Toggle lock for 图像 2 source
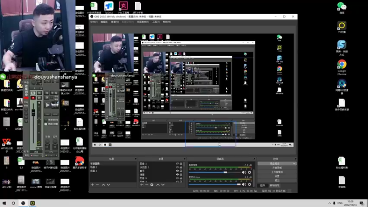Viewport: 368px width, 207px height. (x=181, y=164)
